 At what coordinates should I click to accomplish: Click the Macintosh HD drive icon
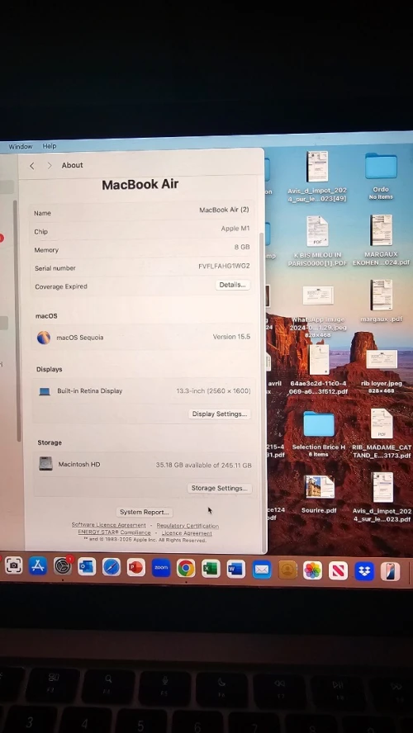pos(45,464)
